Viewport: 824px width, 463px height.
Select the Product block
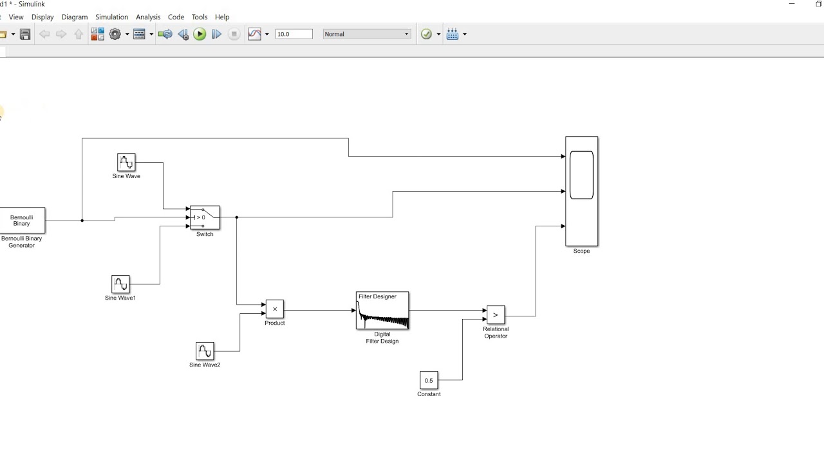(275, 309)
